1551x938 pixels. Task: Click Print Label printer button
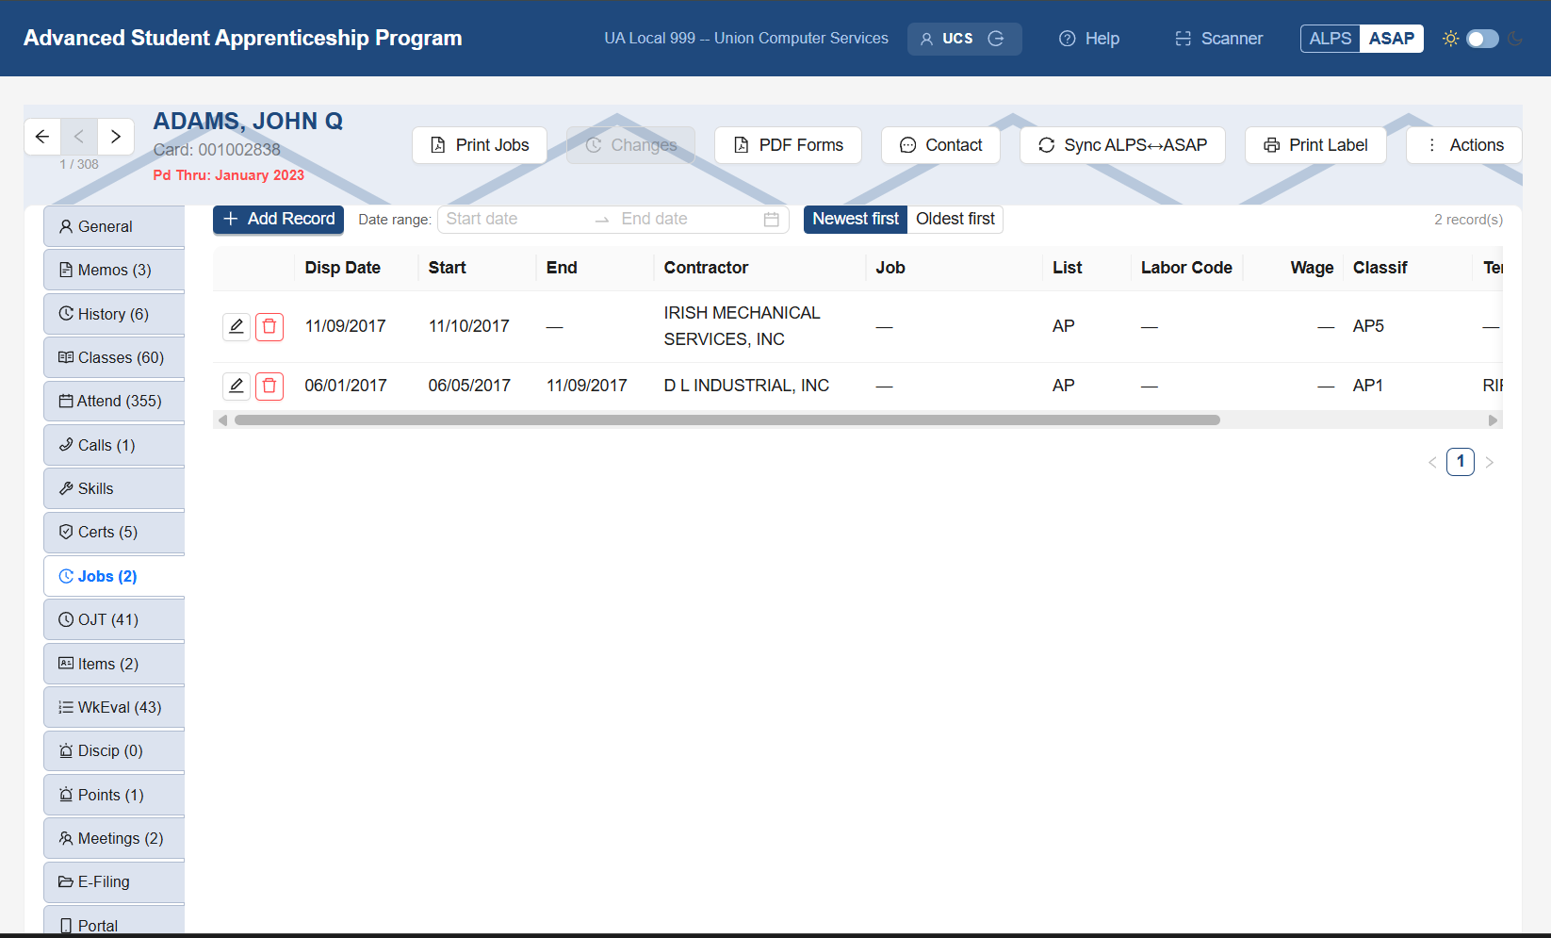(1315, 145)
